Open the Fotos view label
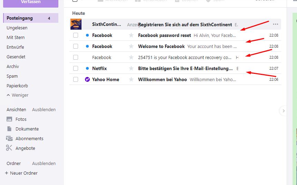 point(21,119)
